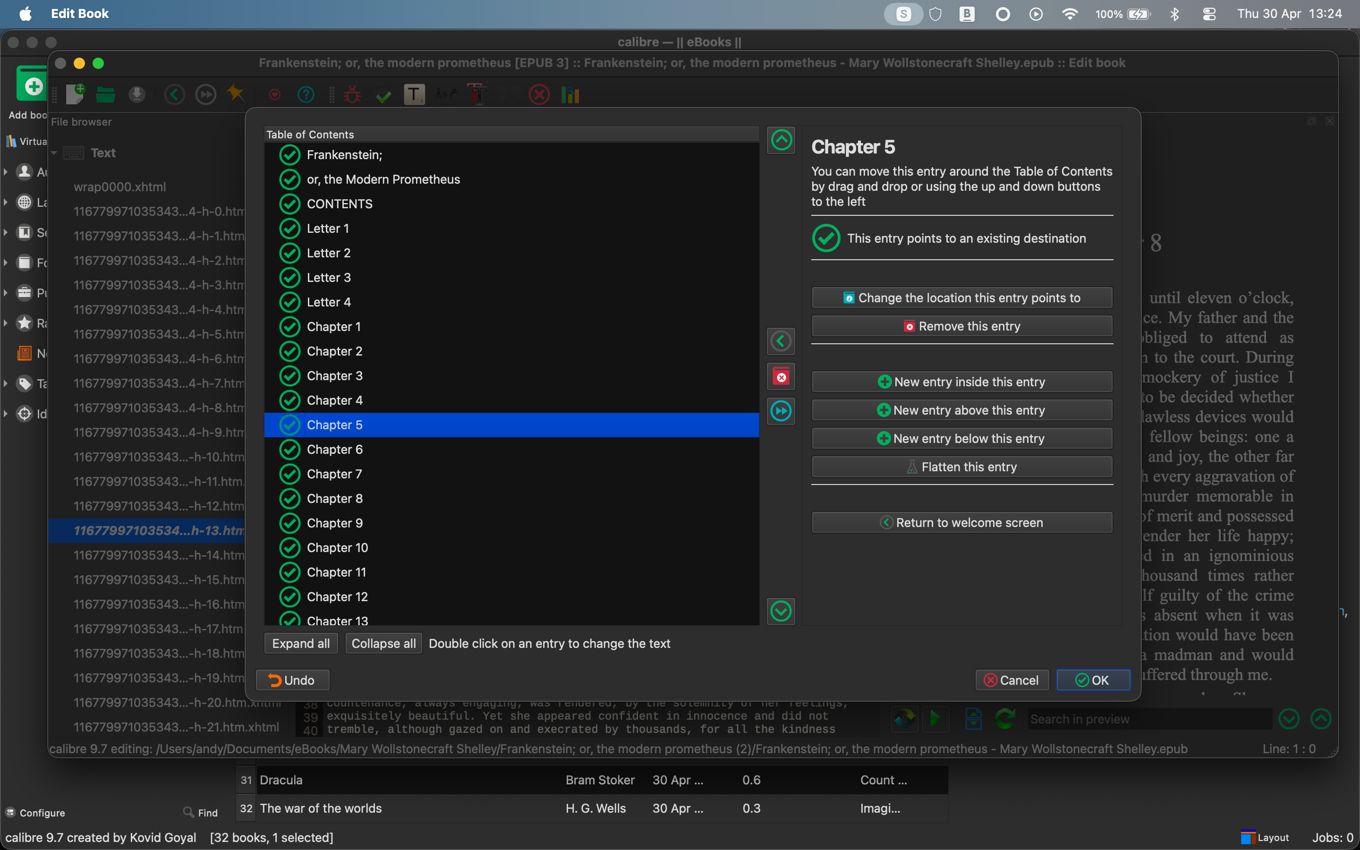Click the Collapse all button
This screenshot has height=850, width=1360.
[384, 644]
